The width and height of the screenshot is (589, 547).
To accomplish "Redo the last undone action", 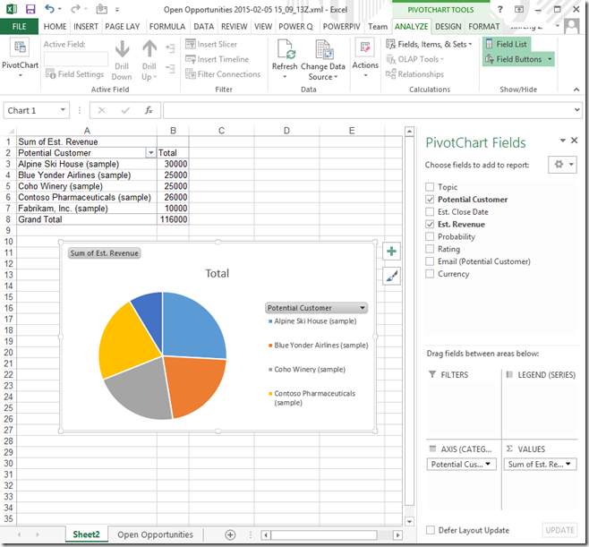I will tap(75, 9).
